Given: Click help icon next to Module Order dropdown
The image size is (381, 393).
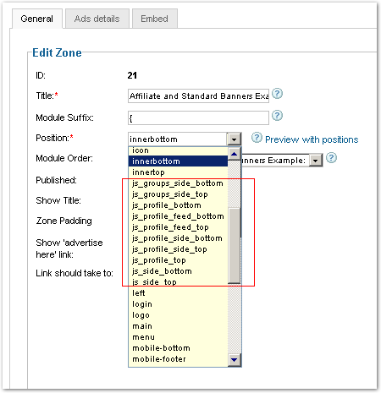Looking at the screenshot, I should pos(331,158).
